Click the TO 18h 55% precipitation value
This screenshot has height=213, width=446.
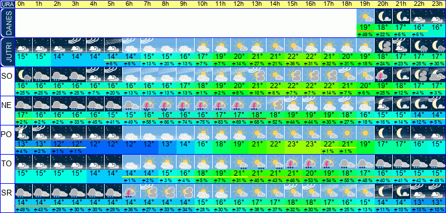pos(347,180)
